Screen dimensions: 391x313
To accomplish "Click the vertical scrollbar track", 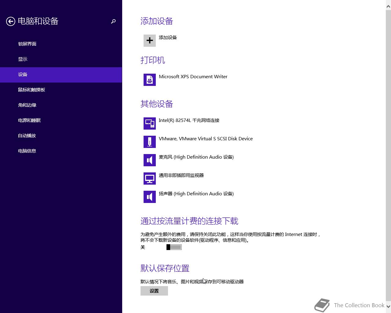I will pyautogui.click(x=388, y=156).
